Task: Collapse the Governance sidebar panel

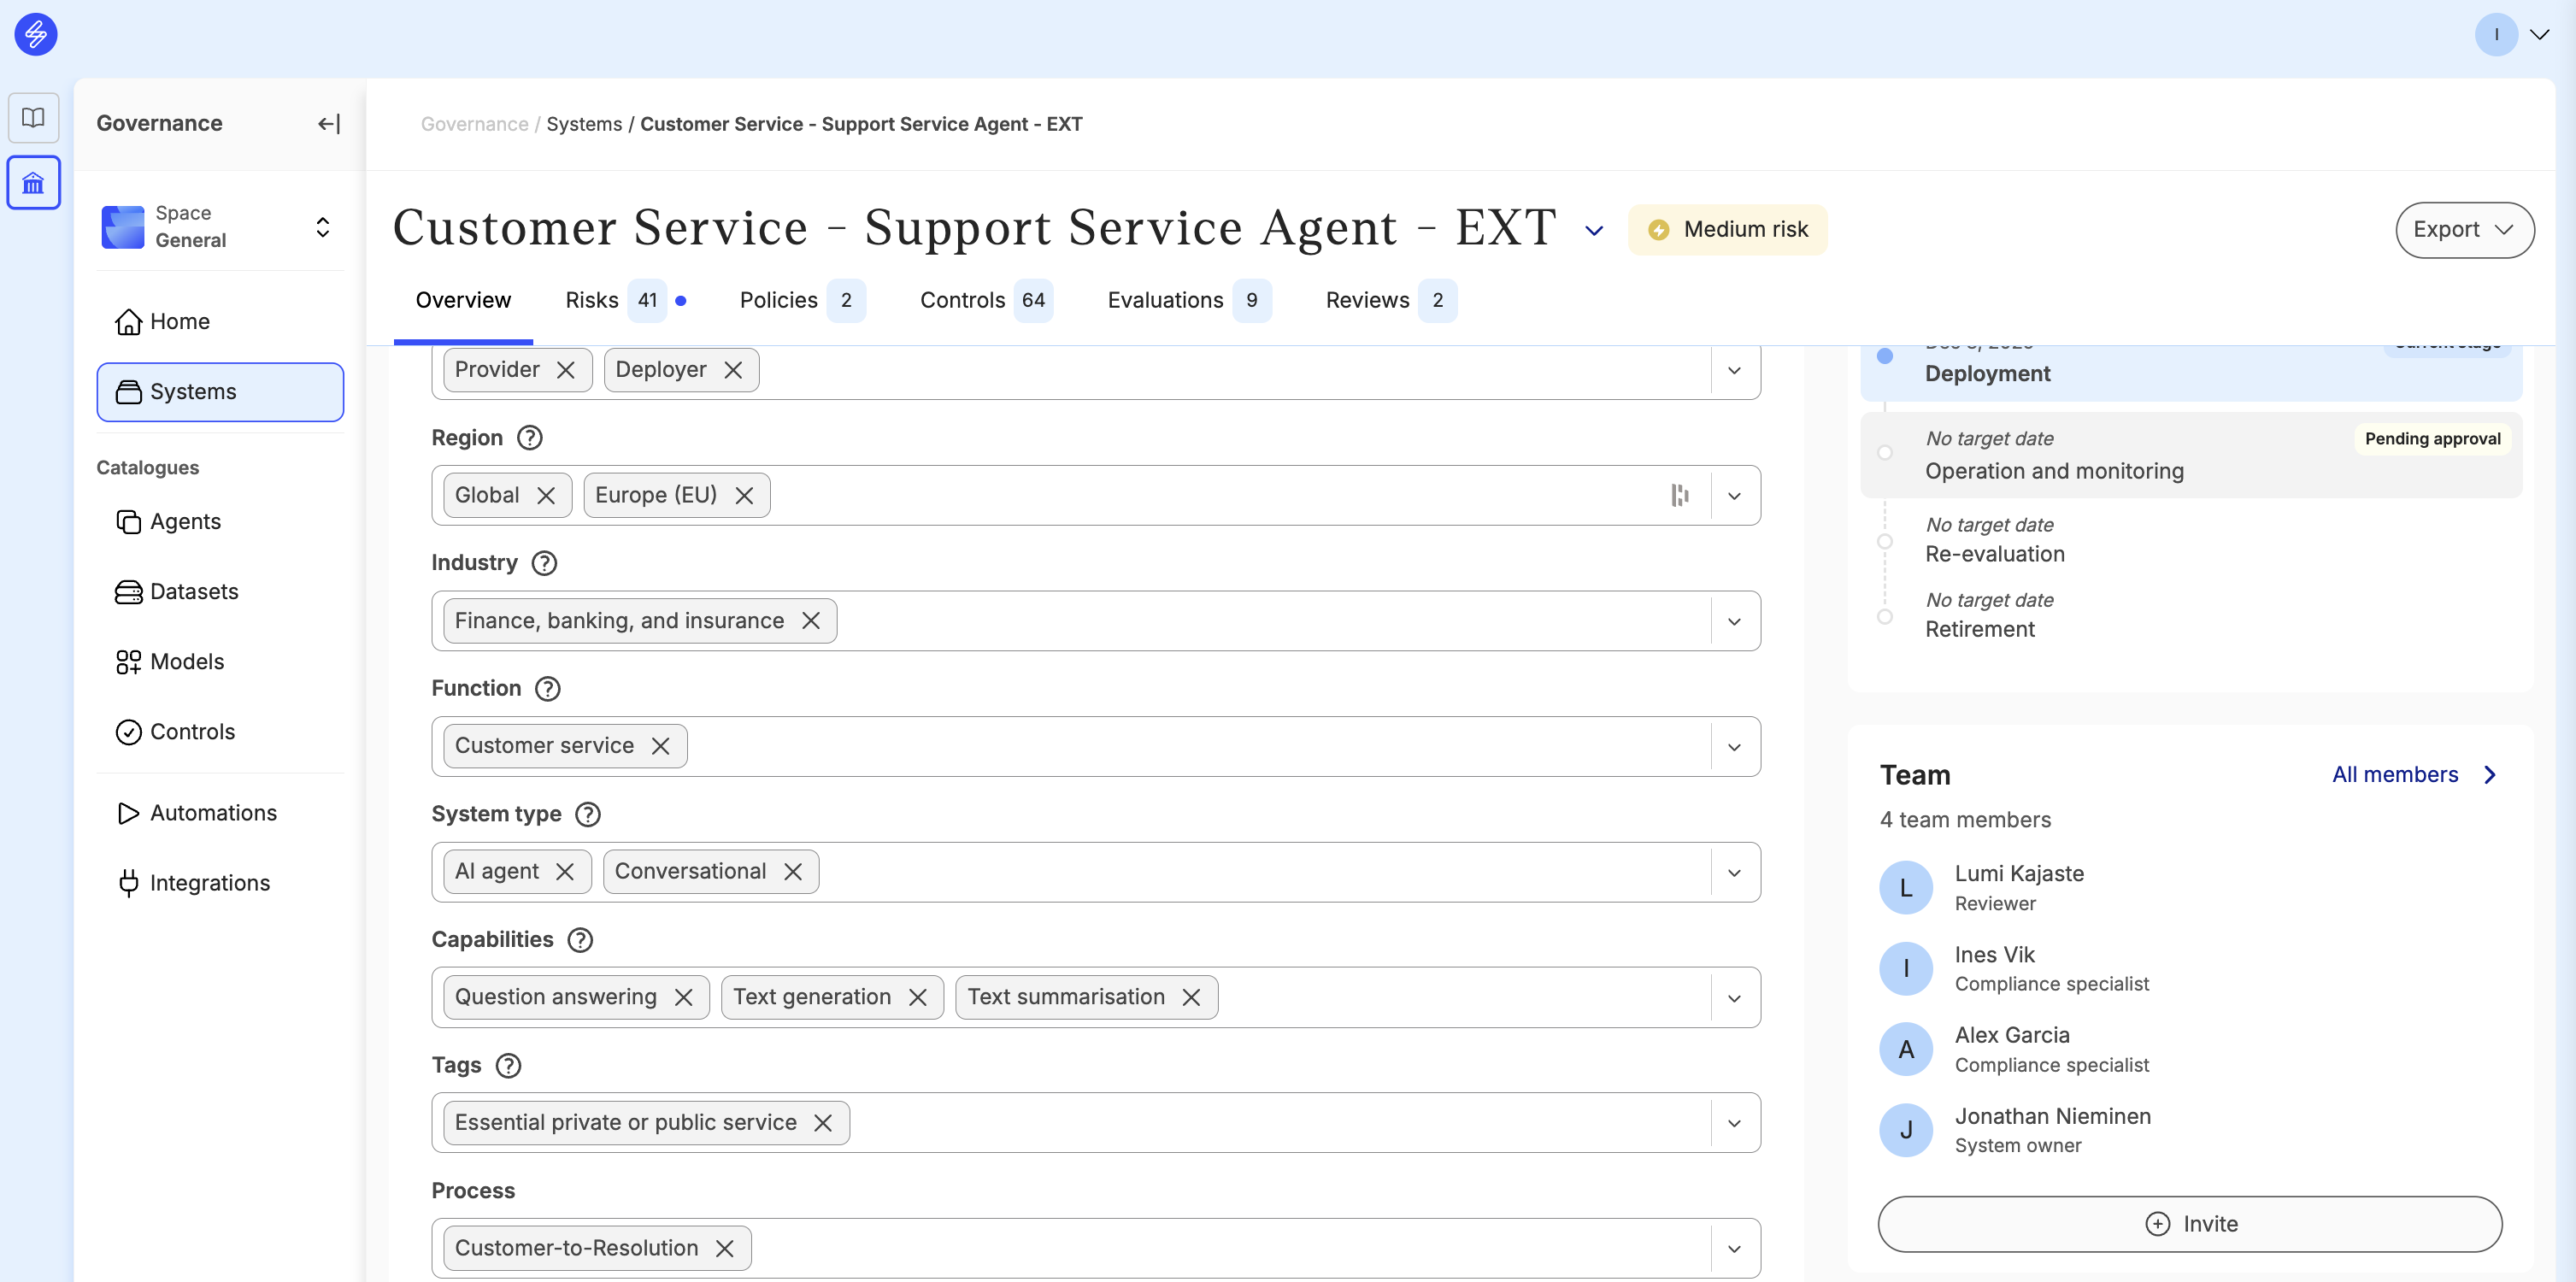Action: click(x=329, y=124)
